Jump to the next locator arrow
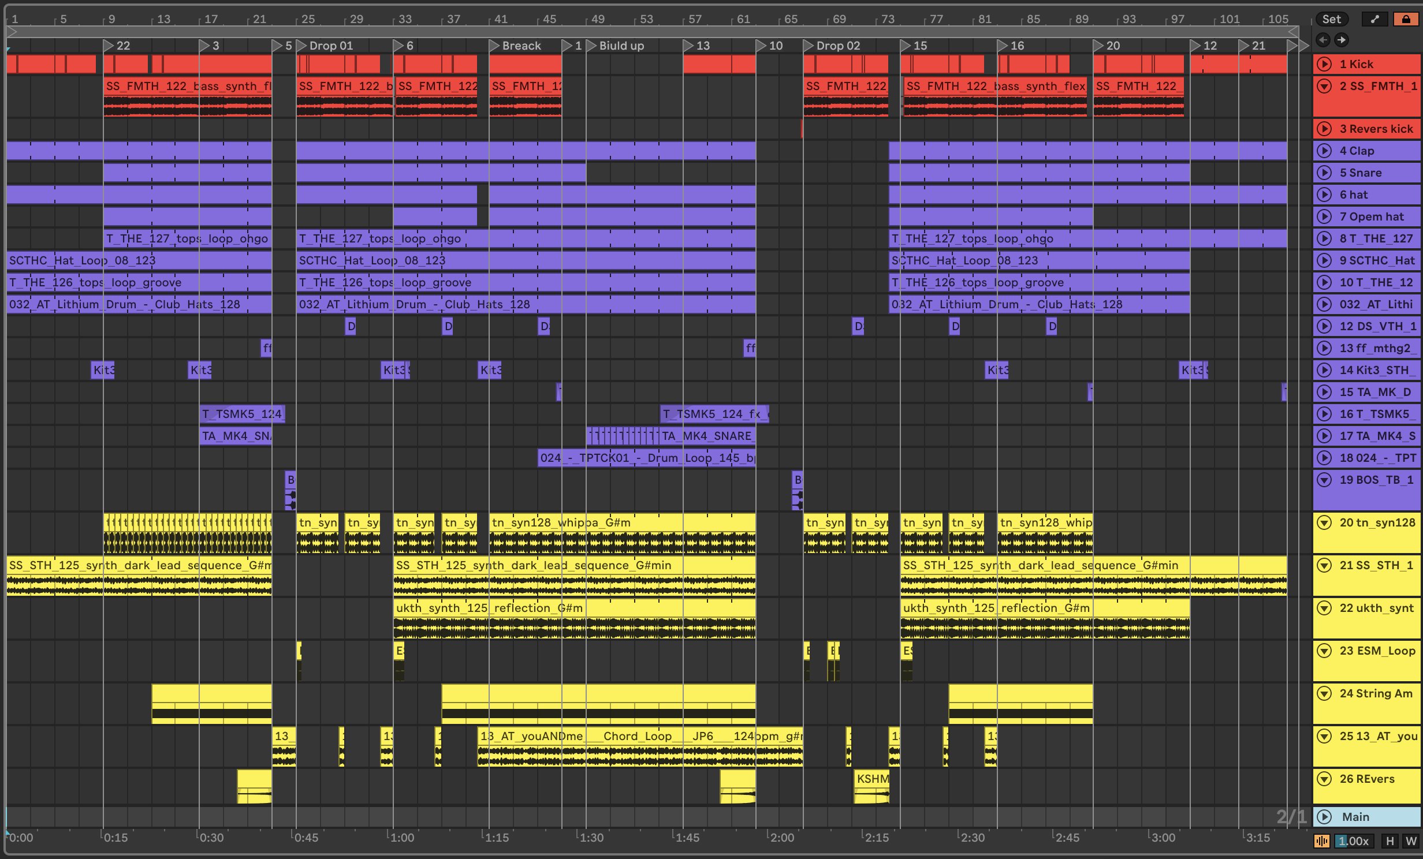 1342,40
